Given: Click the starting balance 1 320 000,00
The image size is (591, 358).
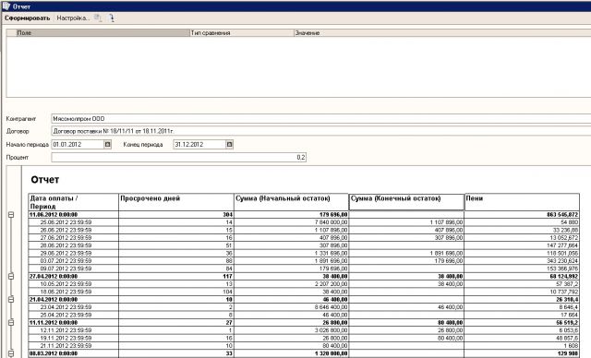Looking at the screenshot, I should (331, 353).
